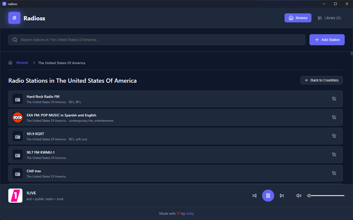Minimize the radioss window
The width and height of the screenshot is (353, 220).
(x=324, y=4)
